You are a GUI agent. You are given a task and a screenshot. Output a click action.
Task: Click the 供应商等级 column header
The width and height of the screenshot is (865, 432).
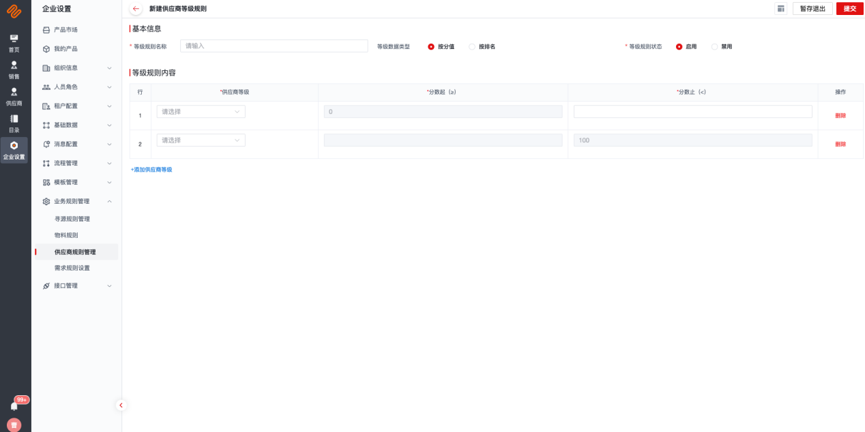click(x=235, y=92)
